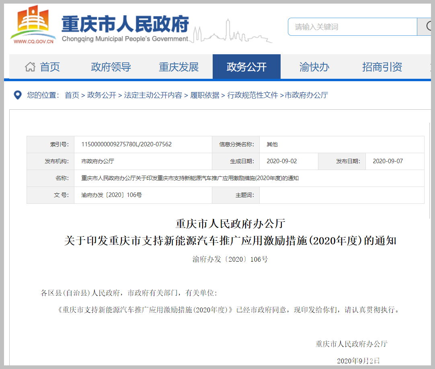Click the 首页 breadcrumb link

click(72, 95)
